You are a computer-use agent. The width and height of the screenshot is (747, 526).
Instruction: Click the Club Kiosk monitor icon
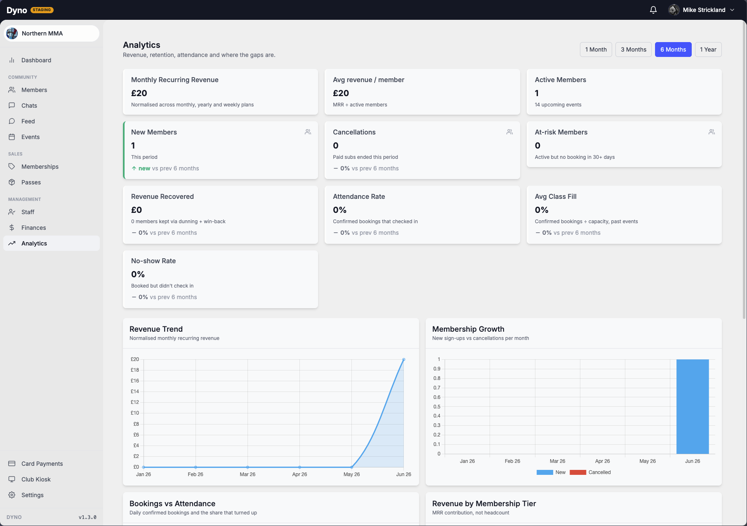pyautogui.click(x=12, y=479)
